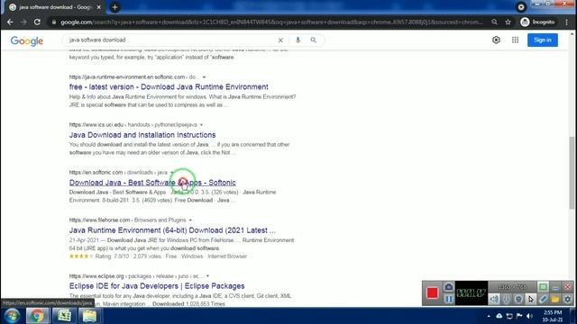Viewport: 577px width, 324px height.
Task: Open a new browser tab
Action: tap(114, 7)
